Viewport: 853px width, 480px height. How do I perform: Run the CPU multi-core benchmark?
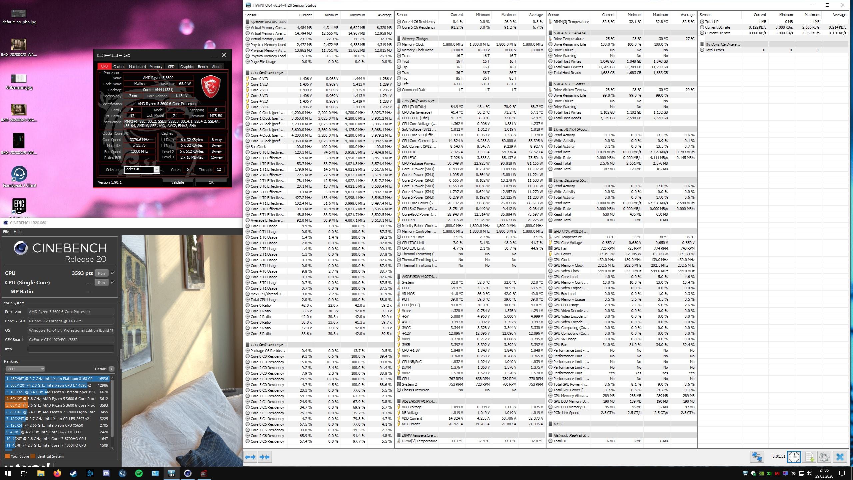point(101,273)
